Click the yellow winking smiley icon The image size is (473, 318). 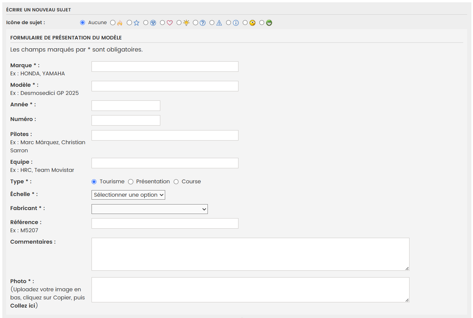pyautogui.click(x=252, y=23)
